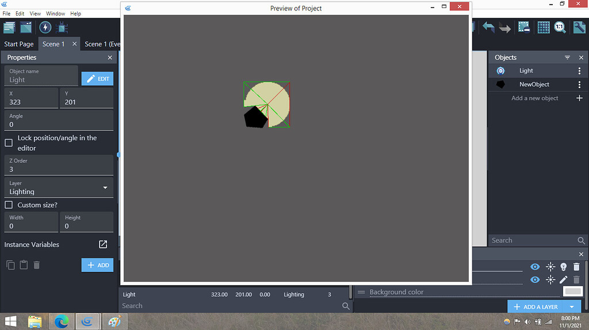Enable Lock position/angle checkbox

click(9, 143)
